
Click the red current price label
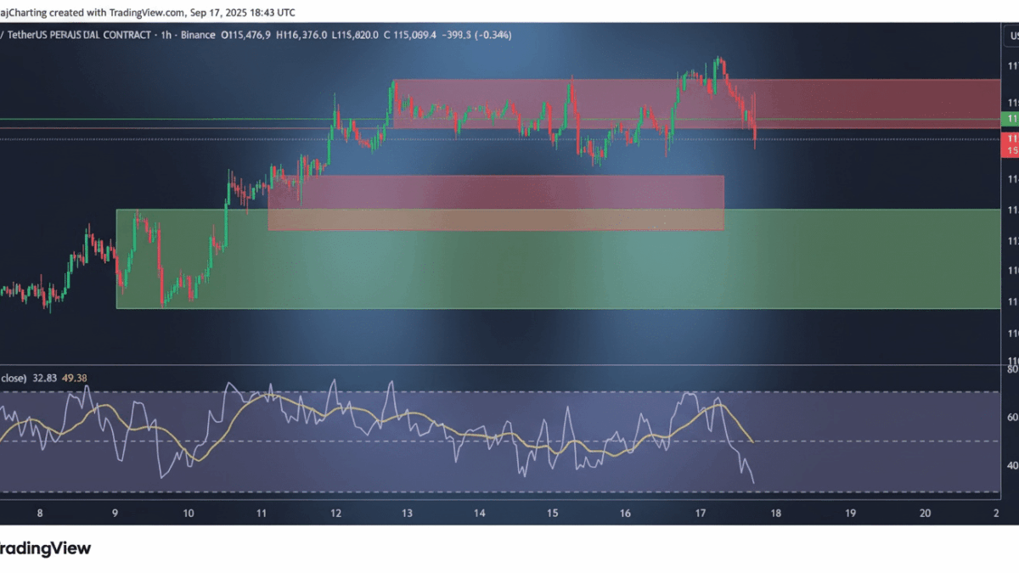[1010, 143]
